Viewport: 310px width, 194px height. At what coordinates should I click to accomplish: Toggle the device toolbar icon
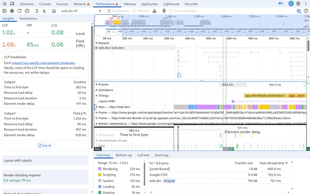point(12,4)
